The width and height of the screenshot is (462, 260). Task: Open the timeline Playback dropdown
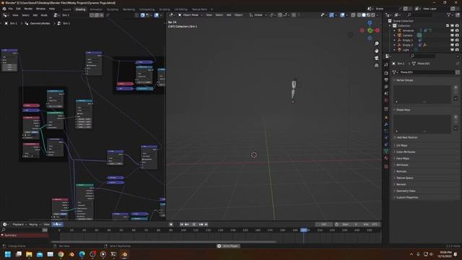(19, 225)
